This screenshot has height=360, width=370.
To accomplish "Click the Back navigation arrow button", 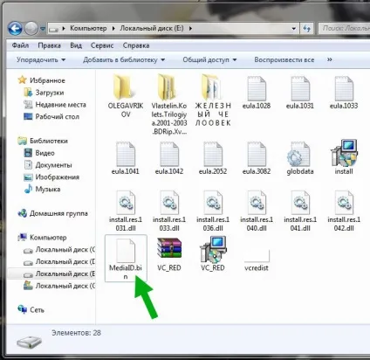I will click(16, 29).
